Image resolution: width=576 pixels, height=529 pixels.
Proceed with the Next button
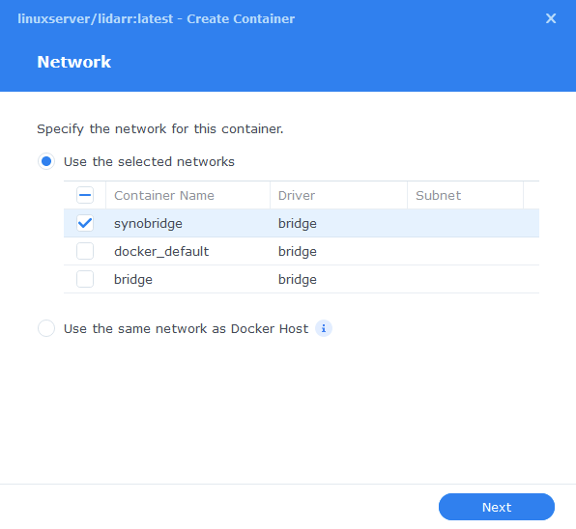(x=497, y=507)
